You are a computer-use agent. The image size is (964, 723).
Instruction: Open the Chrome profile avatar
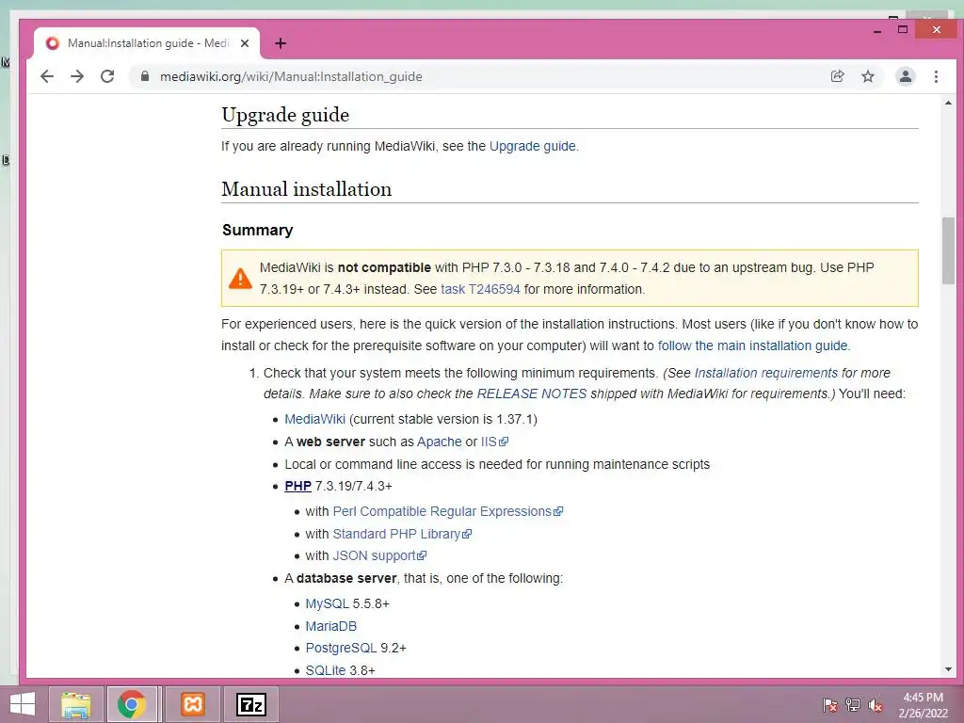905,76
